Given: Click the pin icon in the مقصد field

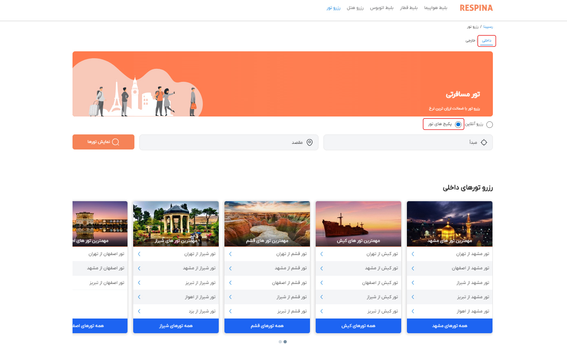Looking at the screenshot, I should (310, 142).
